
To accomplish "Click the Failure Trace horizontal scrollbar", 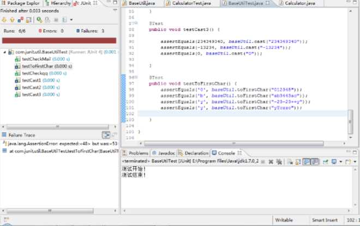I will click(50, 211).
